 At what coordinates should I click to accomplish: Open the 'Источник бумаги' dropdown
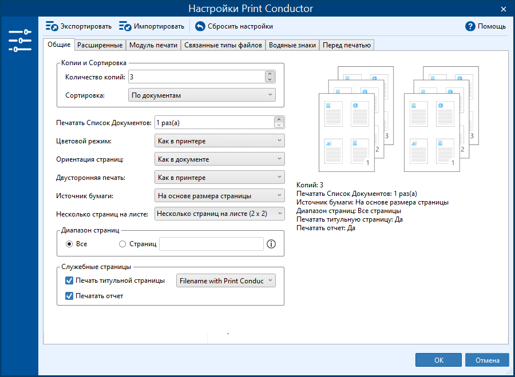pyautogui.click(x=219, y=196)
